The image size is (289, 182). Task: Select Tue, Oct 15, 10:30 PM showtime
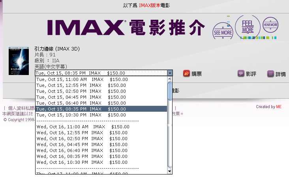pyautogui.click(x=81, y=115)
